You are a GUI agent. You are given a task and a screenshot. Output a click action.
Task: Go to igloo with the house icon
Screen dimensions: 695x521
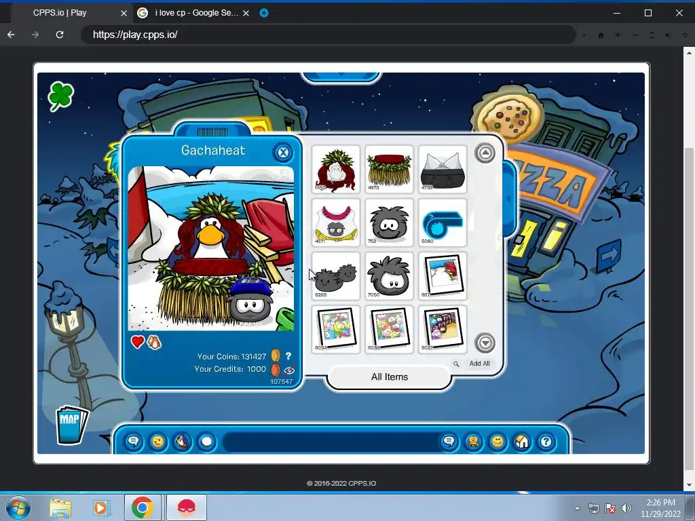(522, 442)
